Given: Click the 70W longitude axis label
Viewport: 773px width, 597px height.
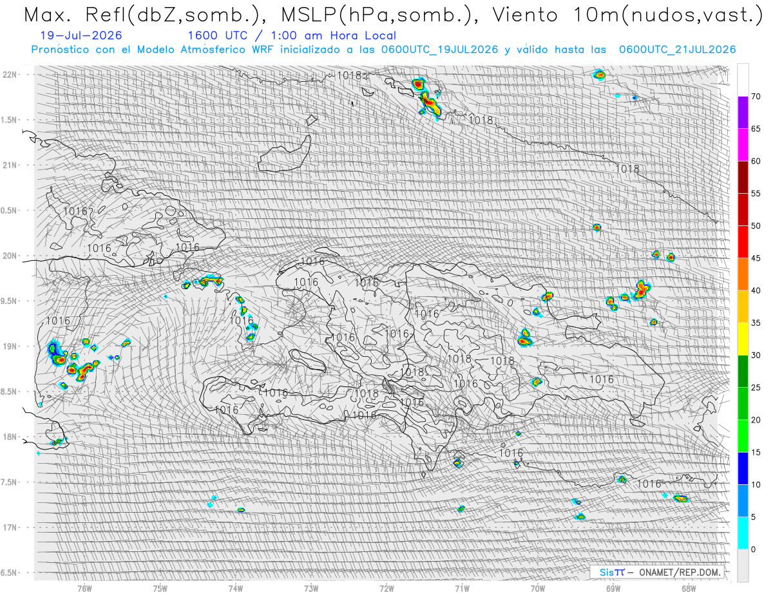Looking at the screenshot, I should (538, 587).
